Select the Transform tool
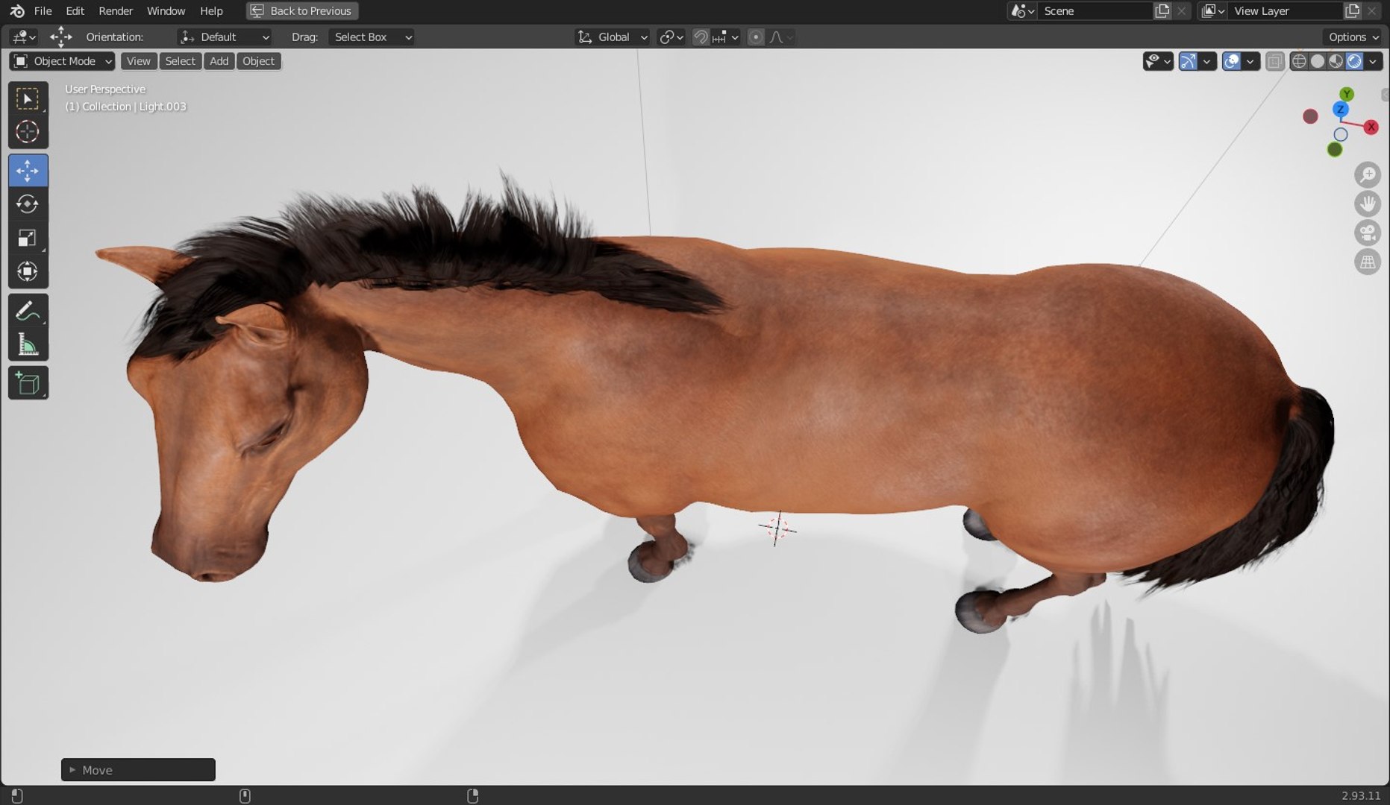 click(28, 271)
